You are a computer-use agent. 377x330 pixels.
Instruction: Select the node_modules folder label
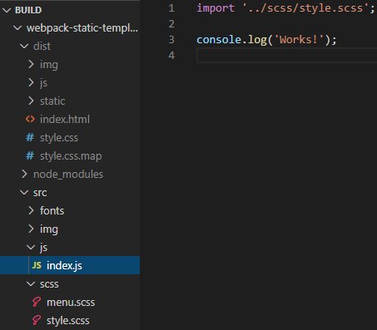click(68, 175)
